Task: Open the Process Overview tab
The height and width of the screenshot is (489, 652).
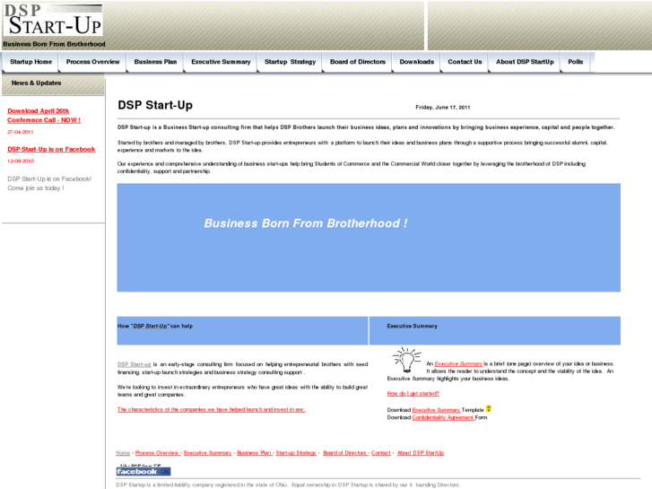Action: pyautogui.click(x=92, y=62)
